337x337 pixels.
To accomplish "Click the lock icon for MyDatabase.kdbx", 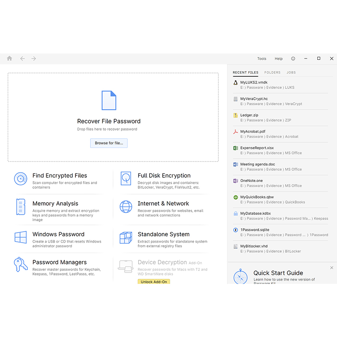I will (x=235, y=214).
